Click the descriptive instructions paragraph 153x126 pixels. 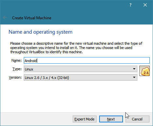click(x=76, y=48)
